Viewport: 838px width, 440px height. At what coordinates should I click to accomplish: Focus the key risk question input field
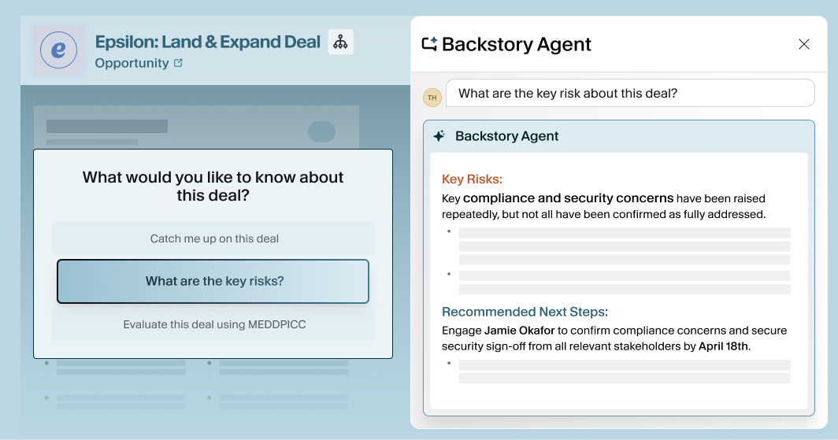pos(629,94)
